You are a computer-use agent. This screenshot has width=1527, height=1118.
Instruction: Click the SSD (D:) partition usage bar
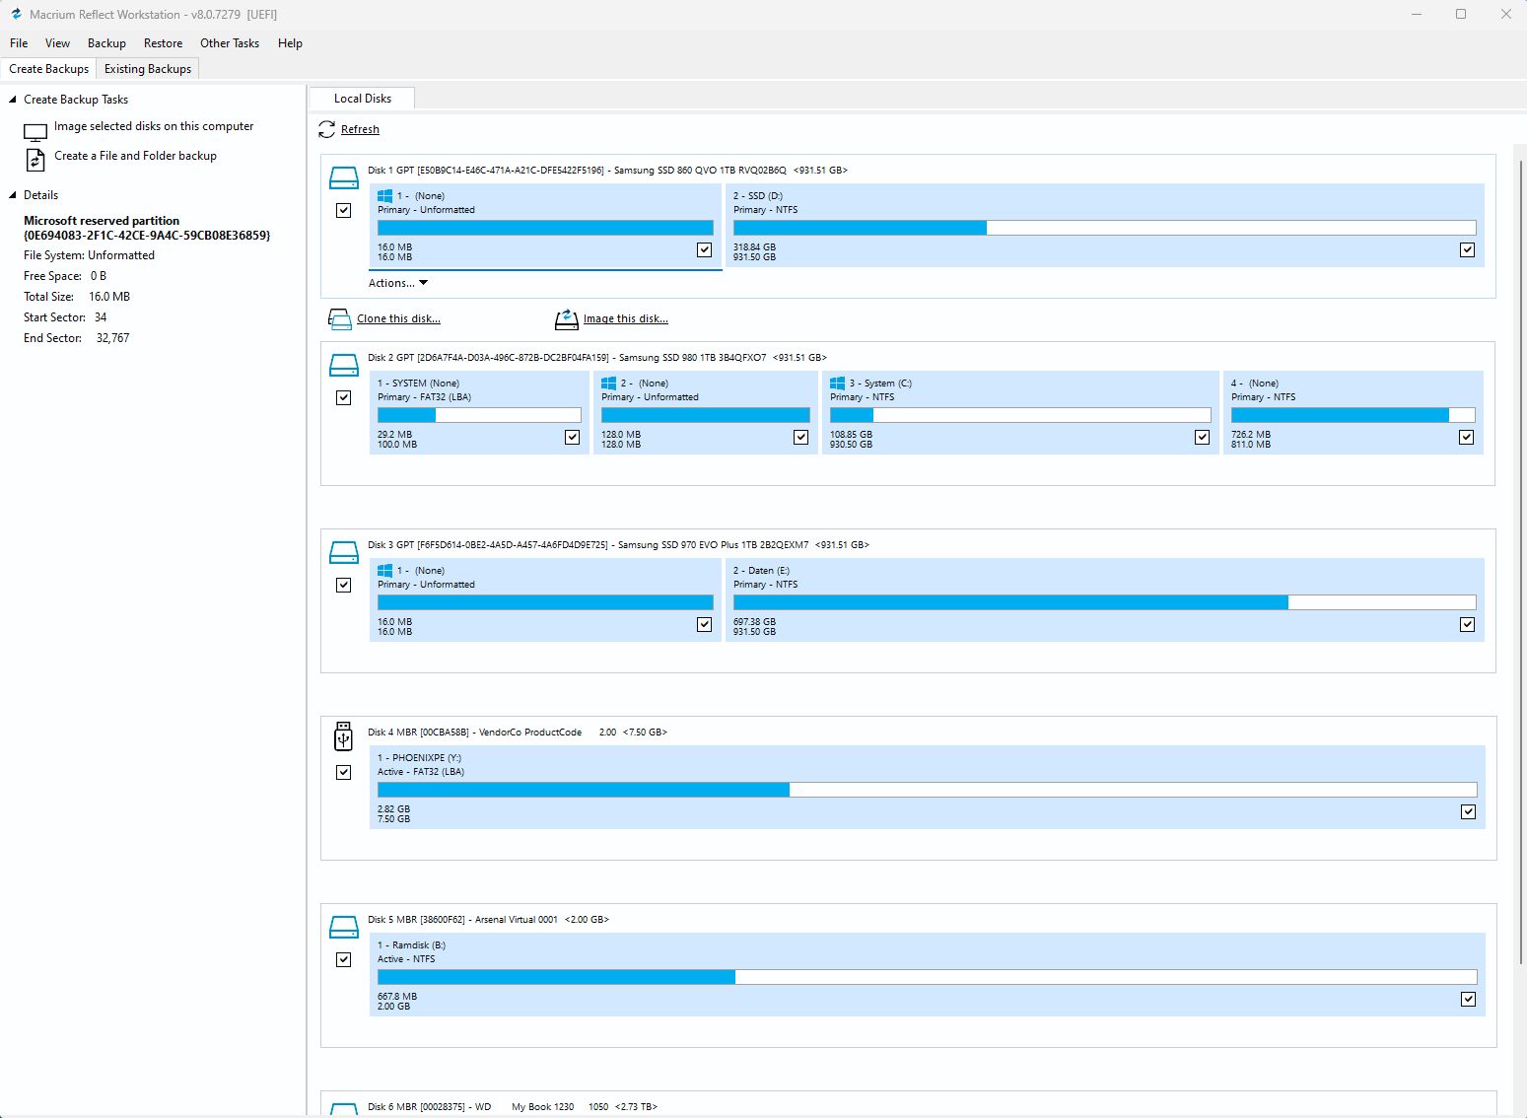coord(1104,228)
